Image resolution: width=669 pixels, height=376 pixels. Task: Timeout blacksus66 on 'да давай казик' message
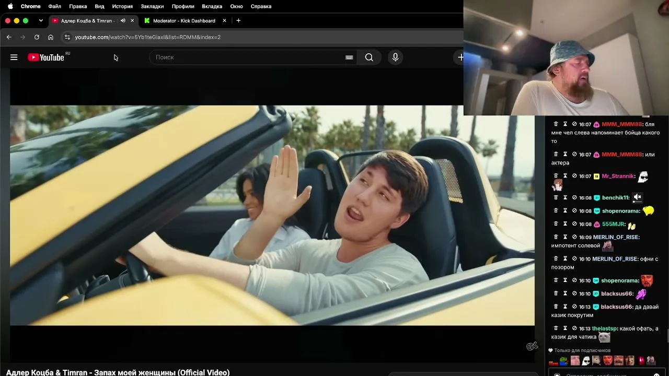point(565,307)
